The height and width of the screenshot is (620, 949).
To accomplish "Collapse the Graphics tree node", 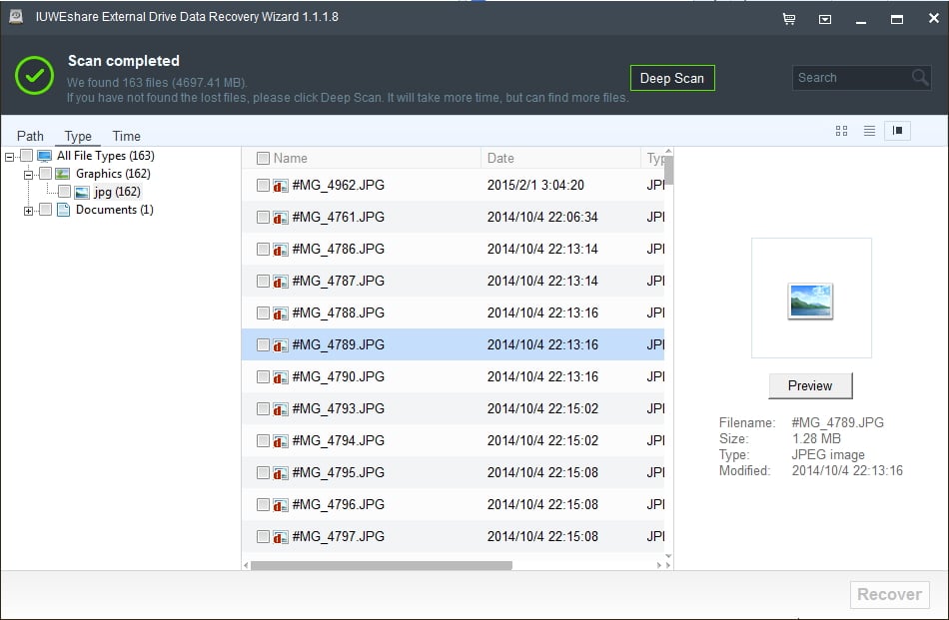I will pyautogui.click(x=28, y=175).
